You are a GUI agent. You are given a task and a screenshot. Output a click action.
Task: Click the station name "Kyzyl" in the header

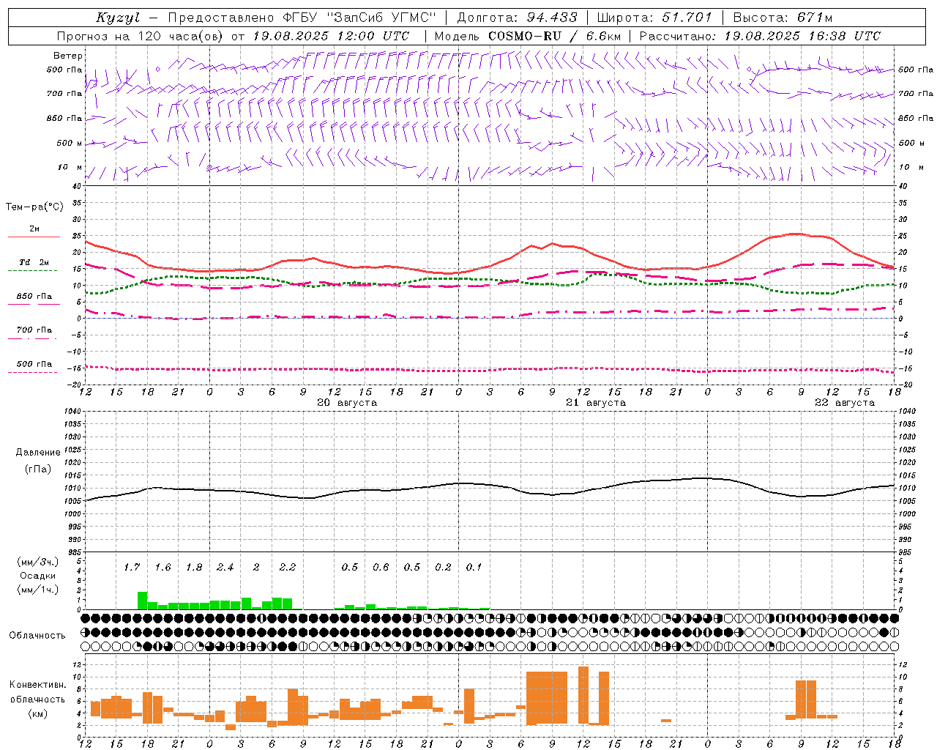pyautogui.click(x=118, y=18)
